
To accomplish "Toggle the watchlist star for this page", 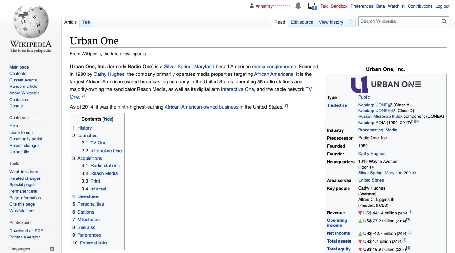I will (x=351, y=21).
